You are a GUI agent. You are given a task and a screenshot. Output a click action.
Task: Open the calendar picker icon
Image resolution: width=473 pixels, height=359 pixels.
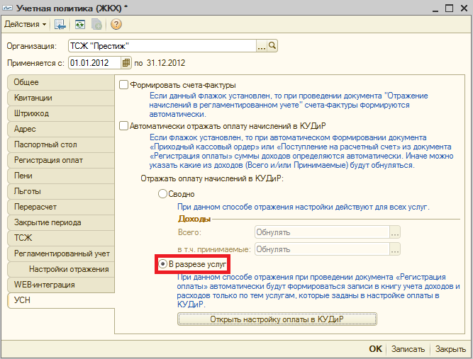[x=126, y=63]
